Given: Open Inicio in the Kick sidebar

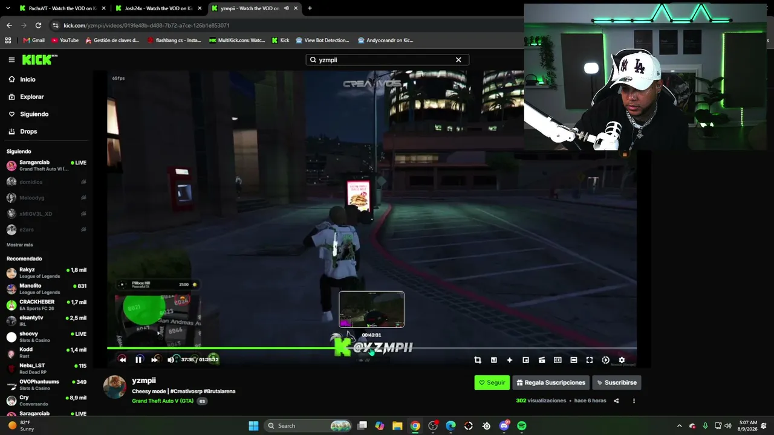Looking at the screenshot, I should point(28,79).
